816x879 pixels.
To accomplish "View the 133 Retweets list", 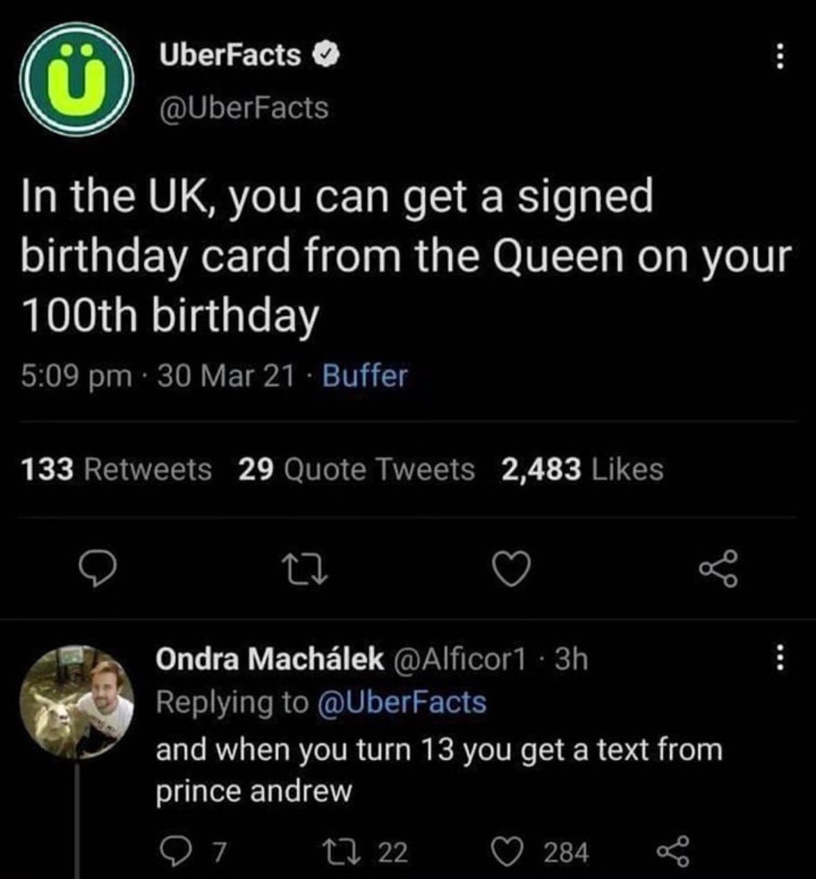I will click(116, 469).
